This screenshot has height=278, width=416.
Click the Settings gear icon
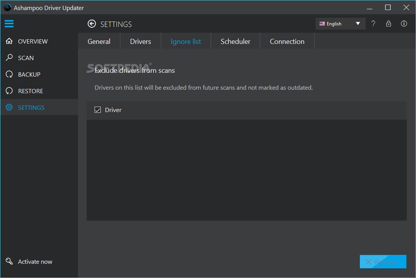click(9, 107)
